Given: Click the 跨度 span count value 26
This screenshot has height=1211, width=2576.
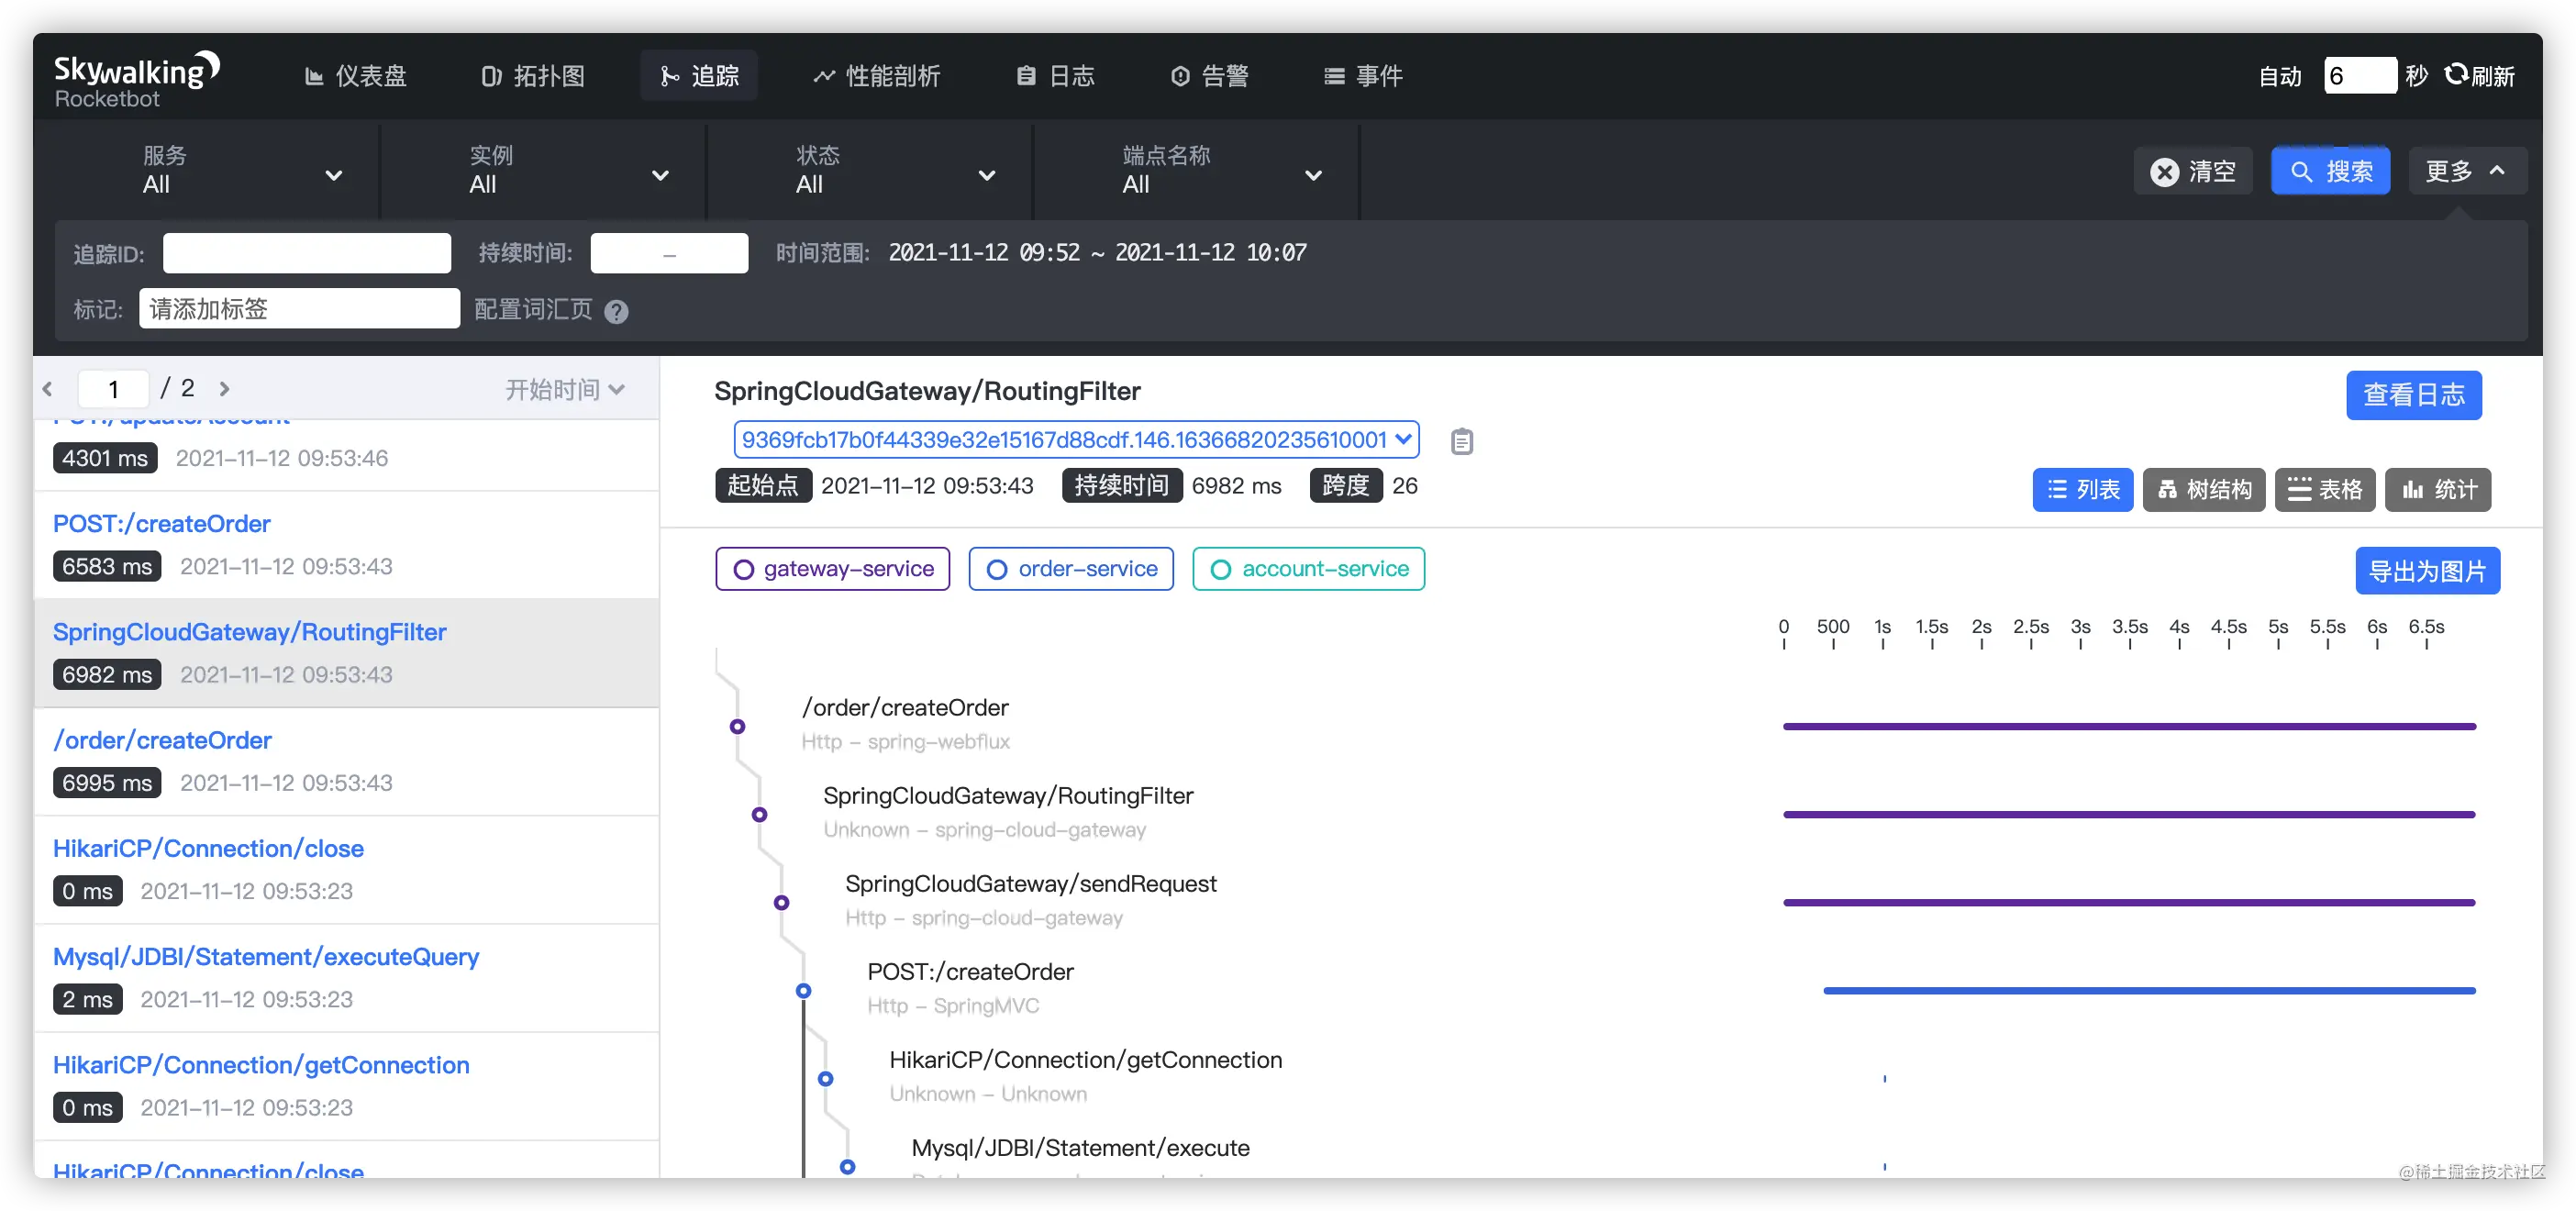Looking at the screenshot, I should [x=1404, y=486].
